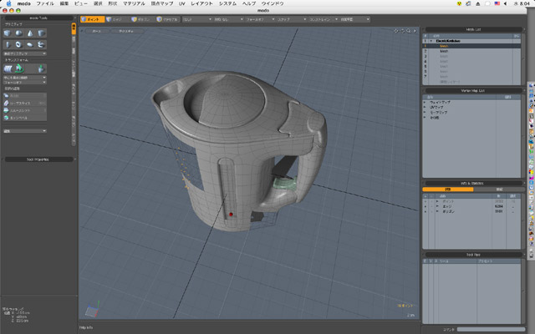Switch to the grey tab in Info & Statistics
This screenshot has width=535, height=334.
point(499,190)
